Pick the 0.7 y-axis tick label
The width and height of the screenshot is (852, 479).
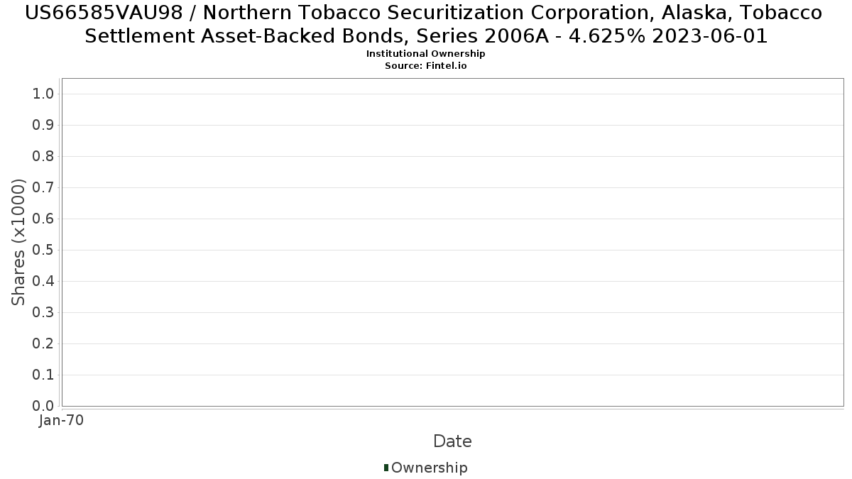(x=44, y=188)
